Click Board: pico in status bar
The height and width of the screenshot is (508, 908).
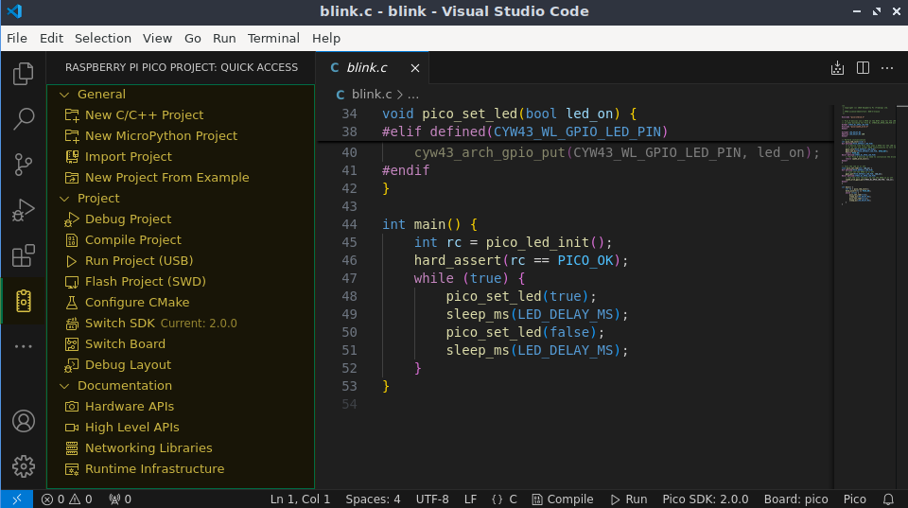click(795, 499)
